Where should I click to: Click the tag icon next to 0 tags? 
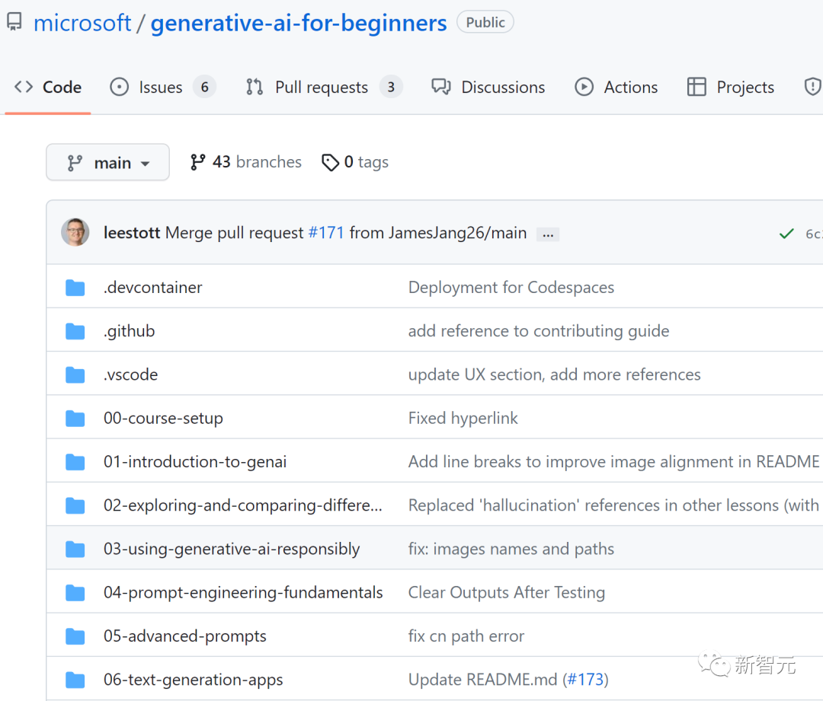pos(330,163)
